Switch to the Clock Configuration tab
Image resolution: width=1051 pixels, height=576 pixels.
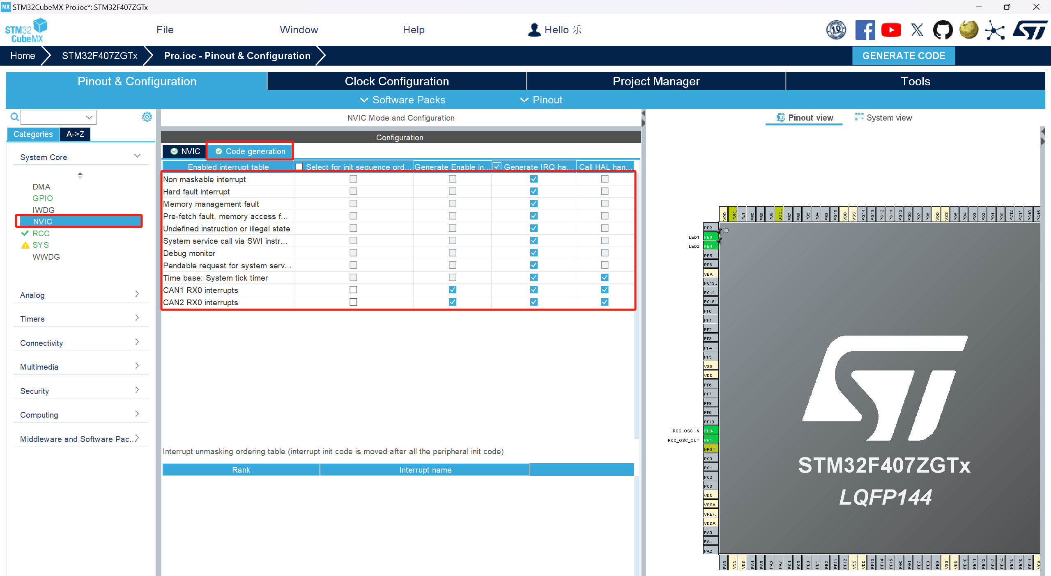click(397, 81)
